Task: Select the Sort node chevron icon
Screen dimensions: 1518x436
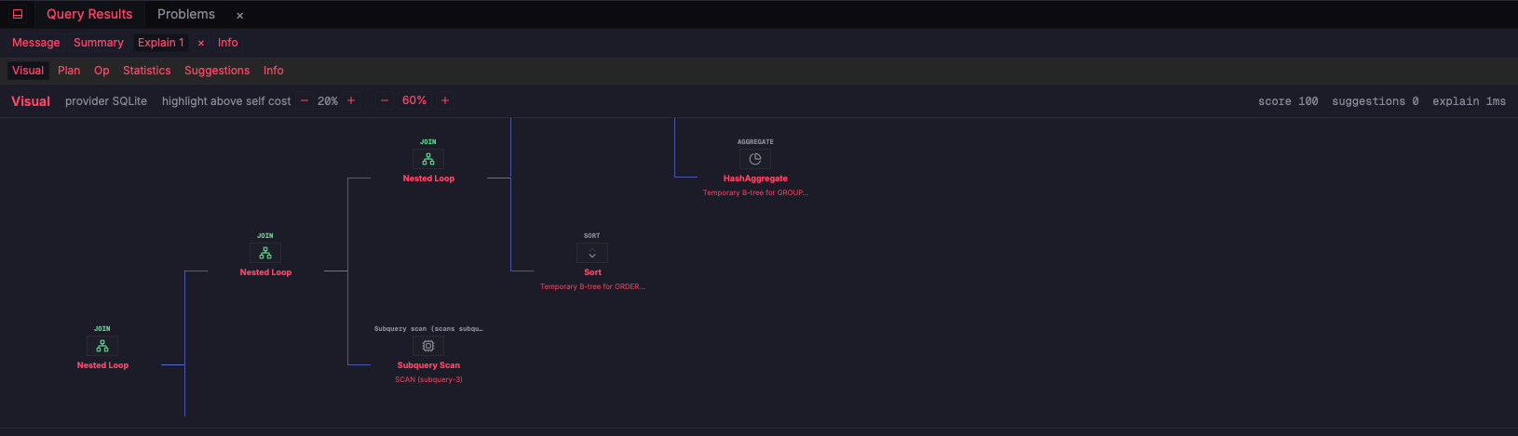Action: click(x=592, y=253)
